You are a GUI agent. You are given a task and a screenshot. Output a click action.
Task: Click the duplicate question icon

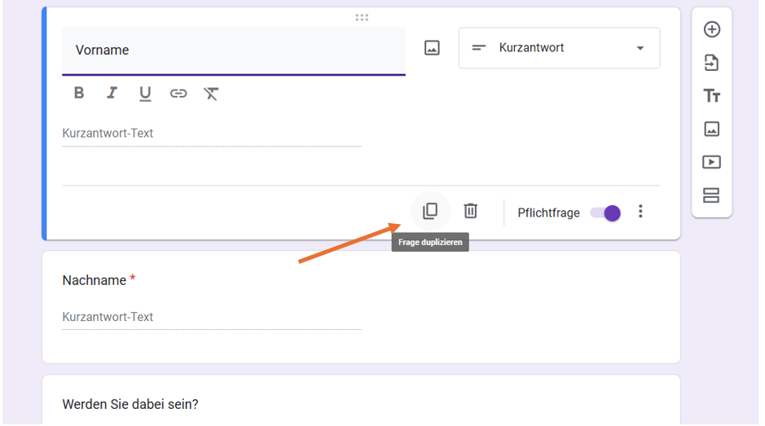point(430,211)
